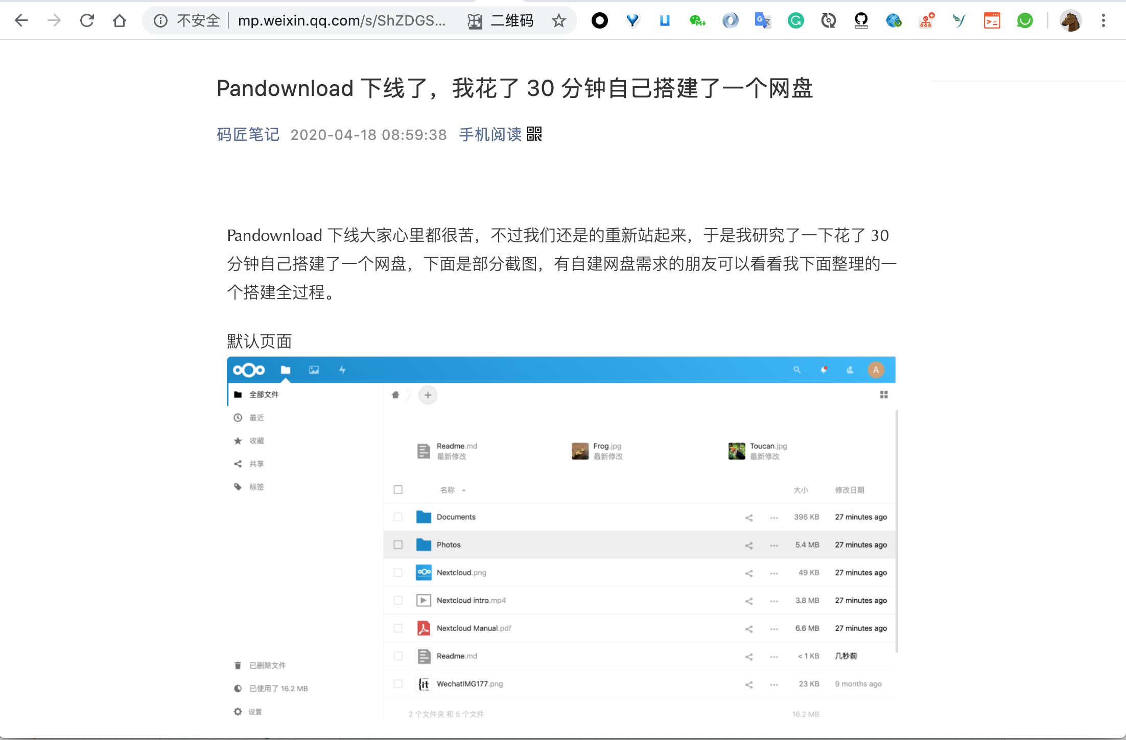Screen dimensions: 1126x740
Task: Share the Nextcloud.png file
Action: coord(749,573)
